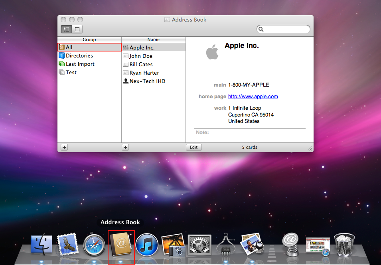Click Address Book icon in Dock
Viewport: 381px width, 265px height.
pyautogui.click(x=121, y=244)
